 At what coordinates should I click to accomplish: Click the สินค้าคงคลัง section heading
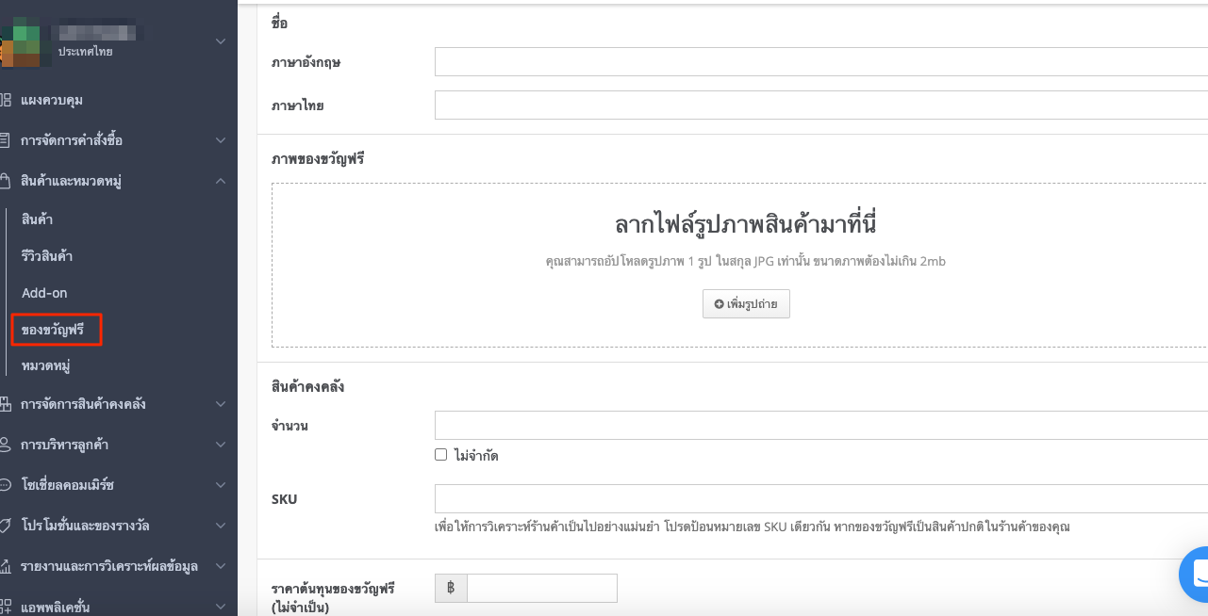tap(307, 386)
